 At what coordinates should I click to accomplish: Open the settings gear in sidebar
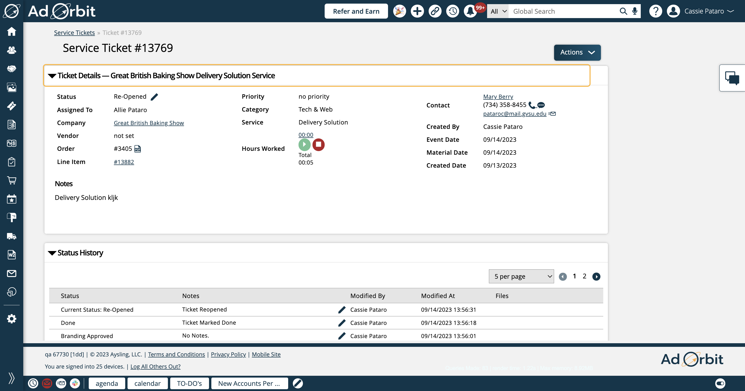tap(12, 319)
